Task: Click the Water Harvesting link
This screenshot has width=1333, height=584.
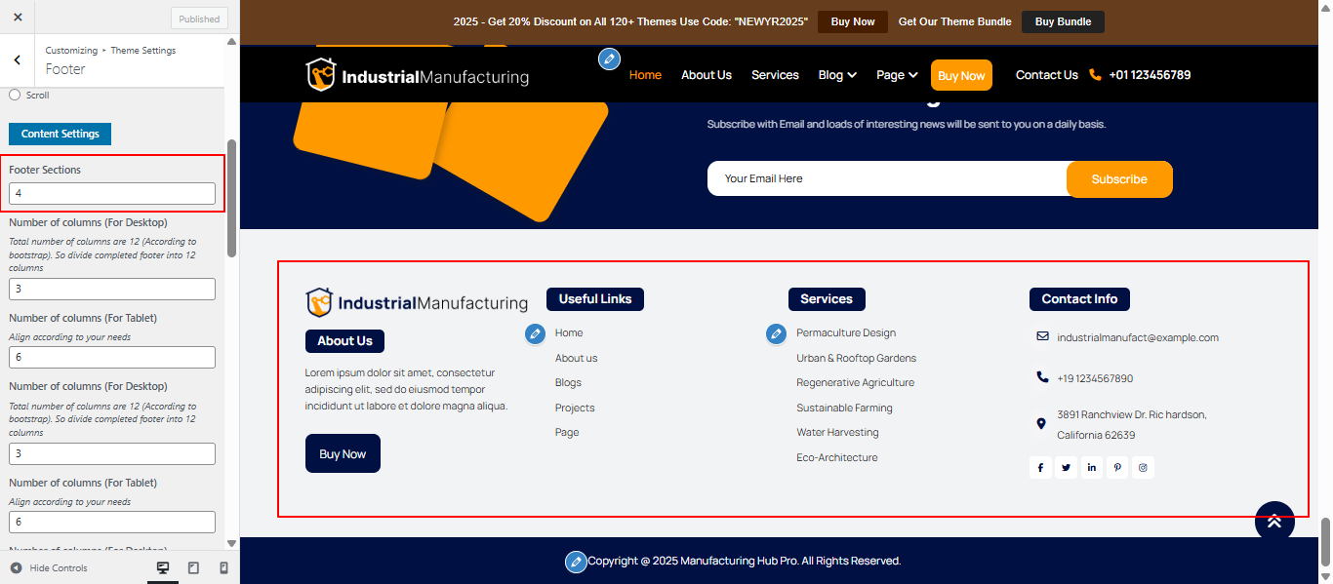Action: (837, 433)
